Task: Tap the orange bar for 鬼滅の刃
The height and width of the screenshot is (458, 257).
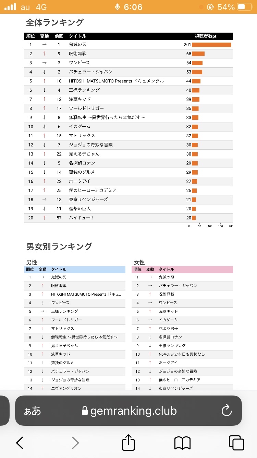Action: coord(211,45)
